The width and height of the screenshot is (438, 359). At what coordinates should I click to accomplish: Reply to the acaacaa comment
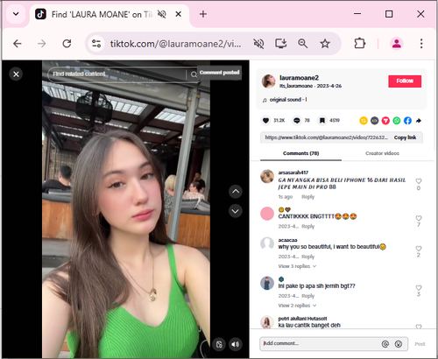pyautogui.click(x=308, y=257)
